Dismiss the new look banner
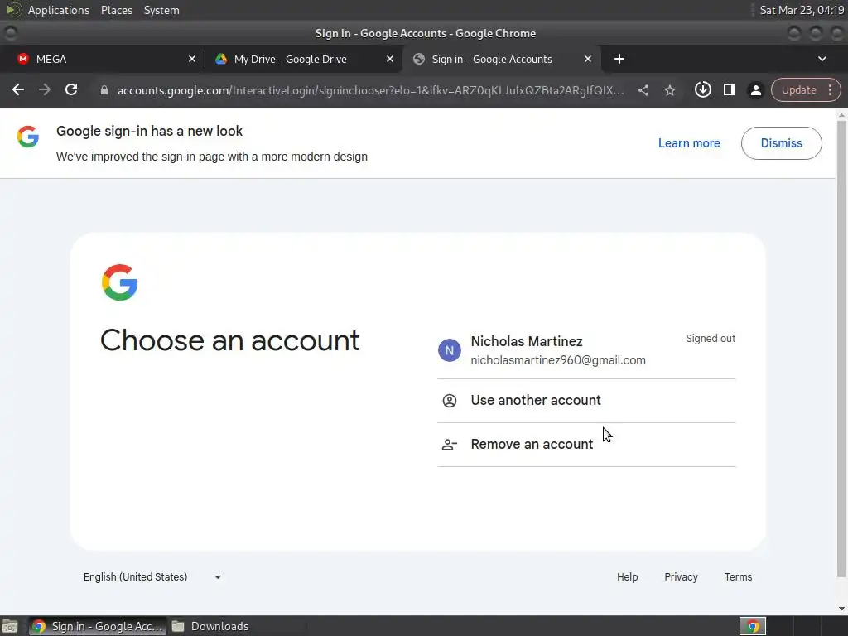This screenshot has height=636, width=848. pos(782,143)
